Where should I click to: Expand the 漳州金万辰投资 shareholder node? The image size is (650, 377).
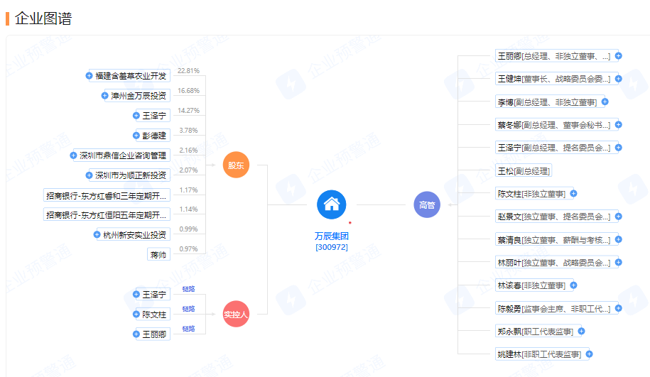point(105,95)
